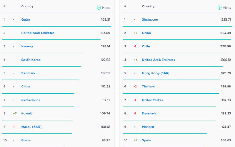
Task: Click the download arrow icon above Singapore's speed
Action: 220,7
